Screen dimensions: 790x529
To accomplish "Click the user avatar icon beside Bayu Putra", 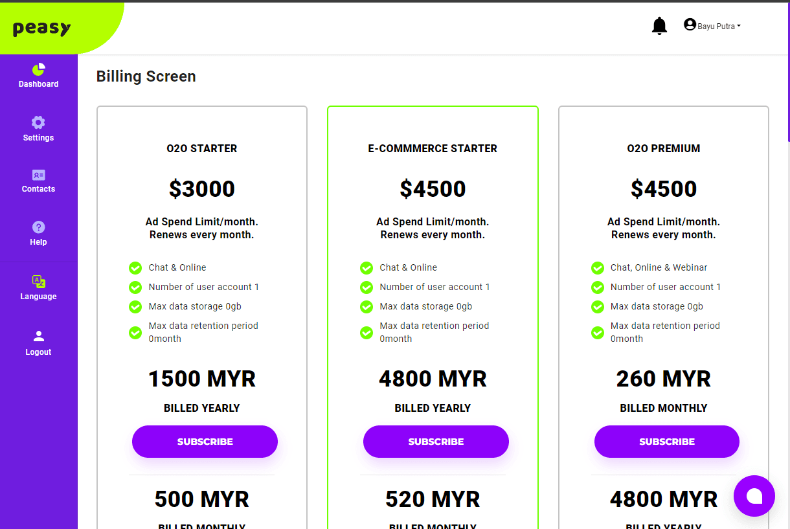I will 690,25.
